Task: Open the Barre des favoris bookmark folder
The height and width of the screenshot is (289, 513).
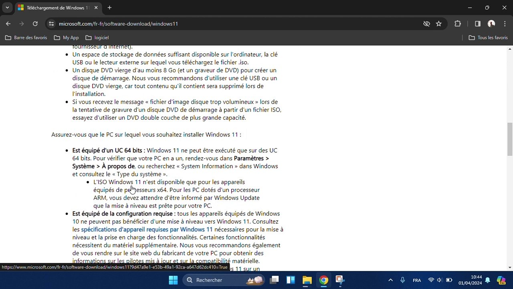Action: pos(26,38)
